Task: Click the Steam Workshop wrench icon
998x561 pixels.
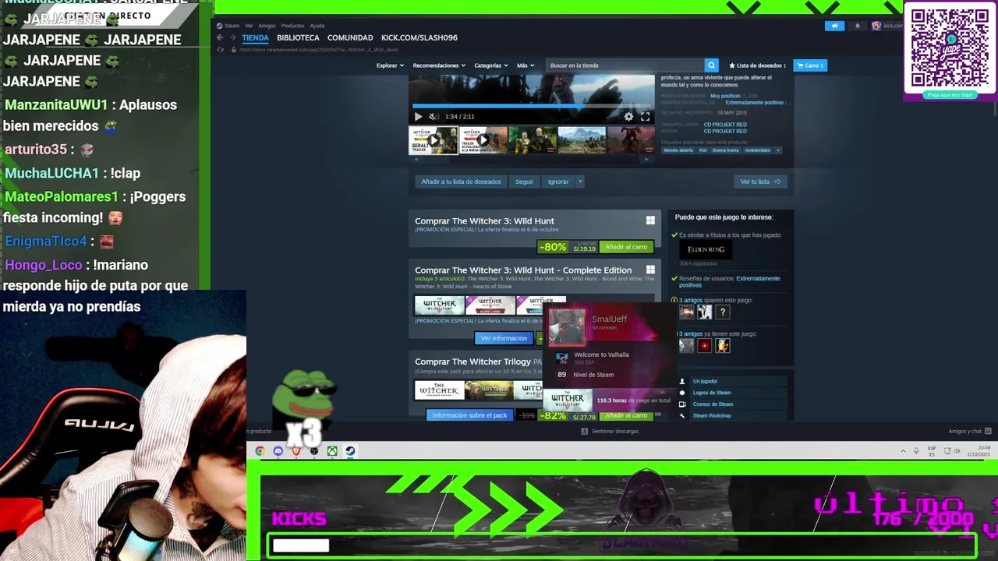Action: click(x=682, y=415)
